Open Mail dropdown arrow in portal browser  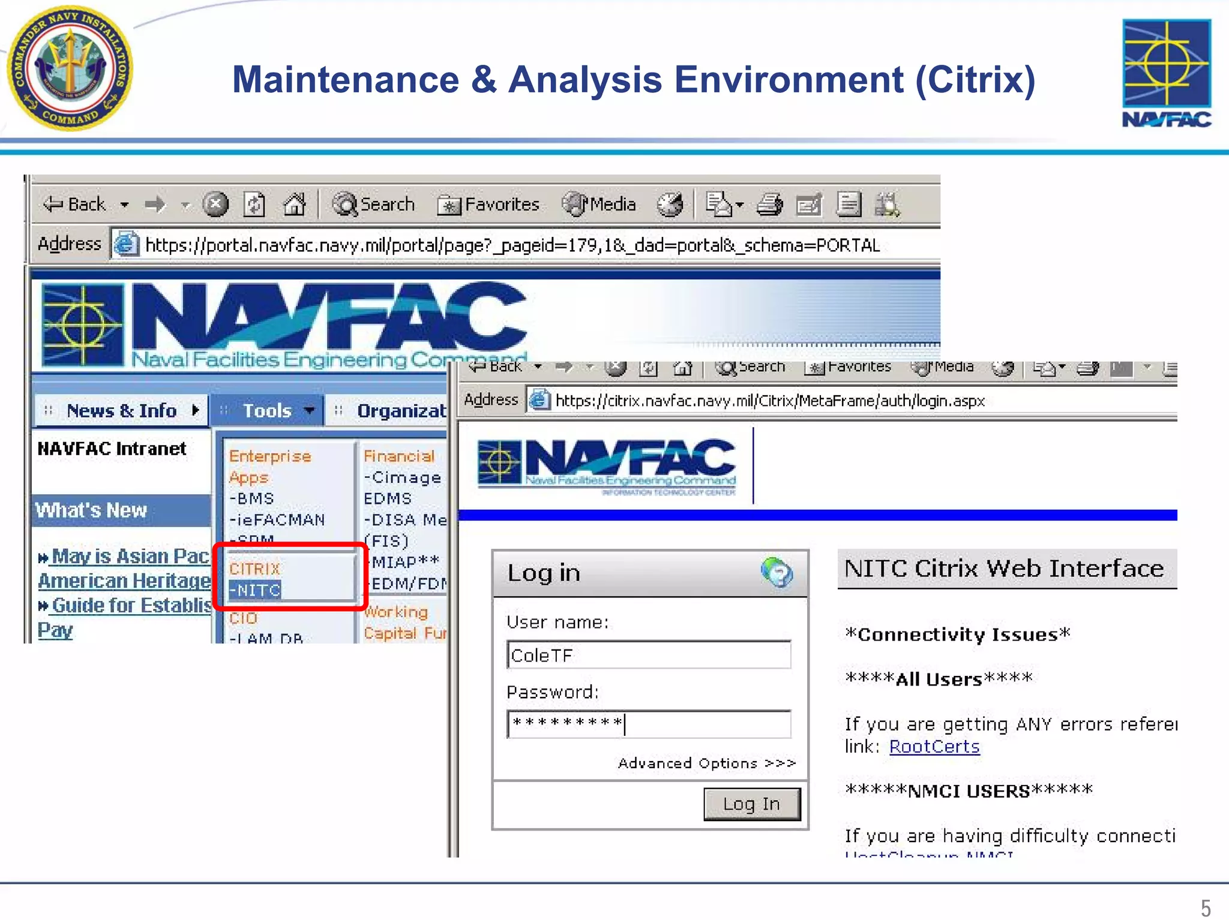click(739, 205)
